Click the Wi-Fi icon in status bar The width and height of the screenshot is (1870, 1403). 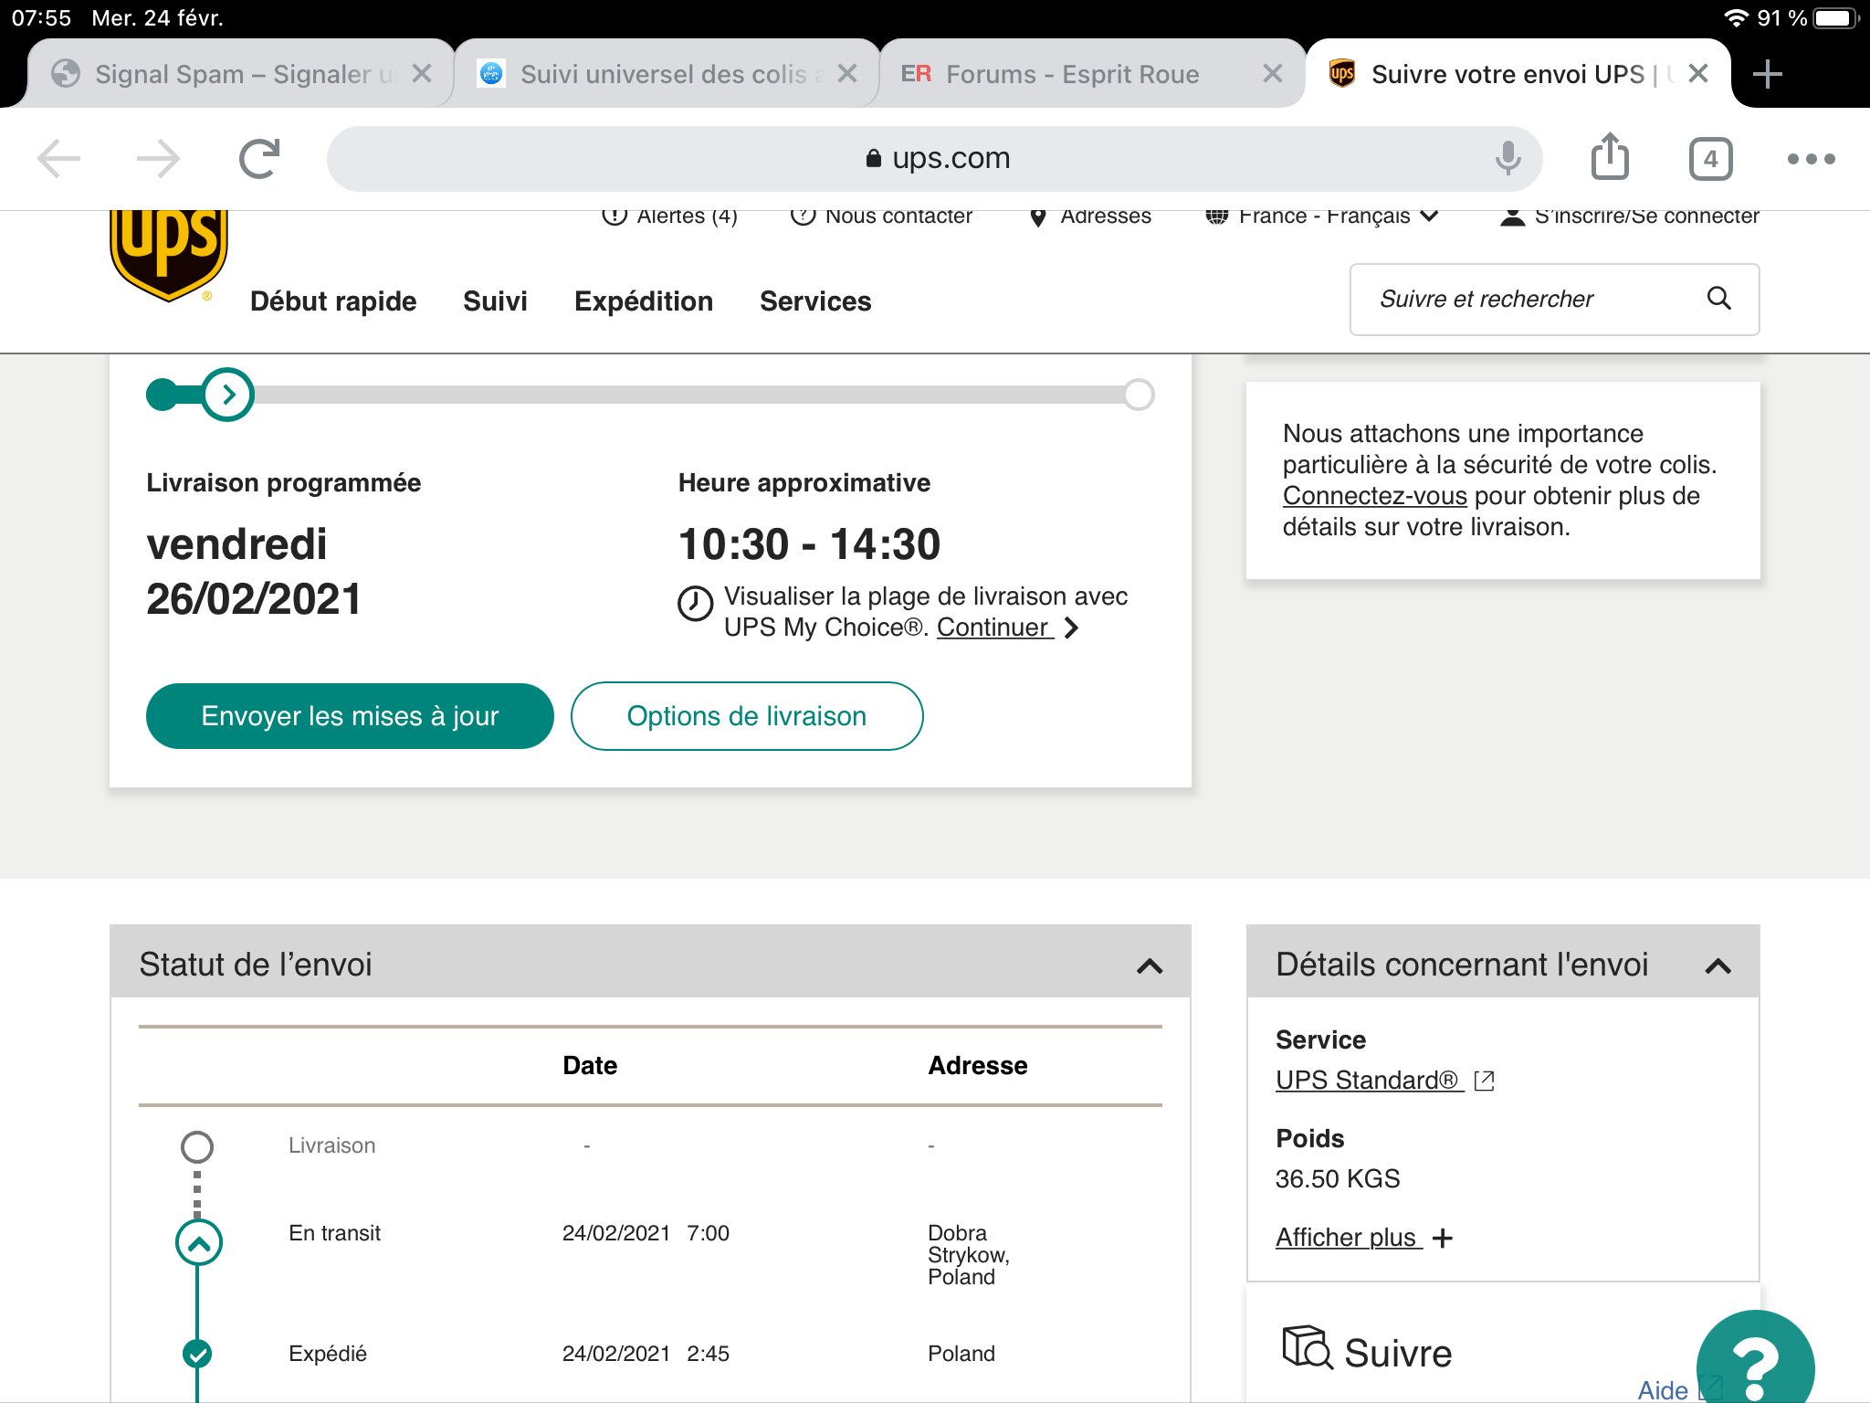click(x=1736, y=18)
